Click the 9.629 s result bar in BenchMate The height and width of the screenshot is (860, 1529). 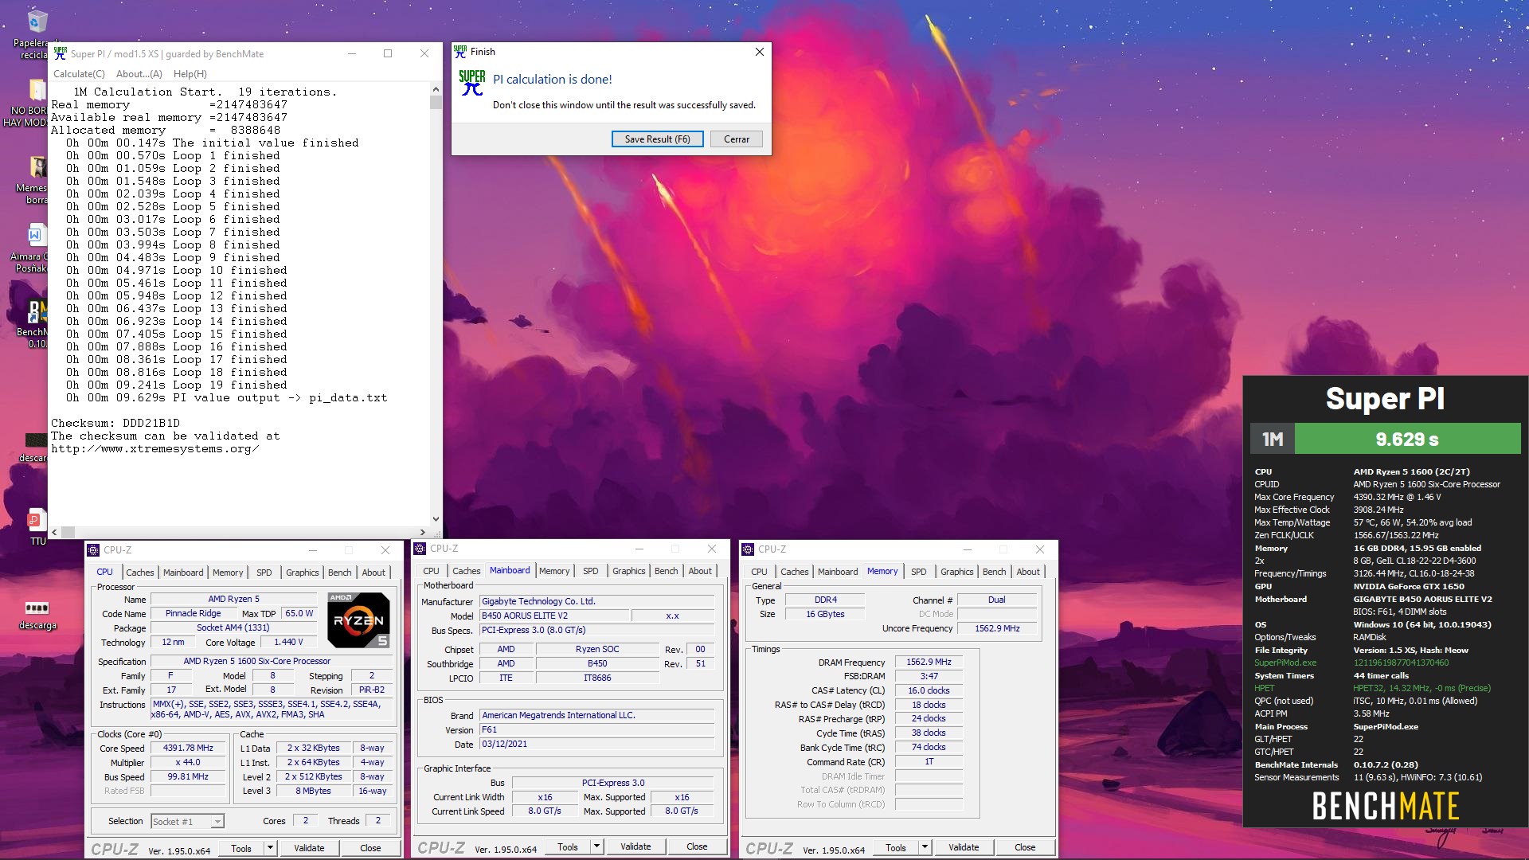[x=1407, y=439]
